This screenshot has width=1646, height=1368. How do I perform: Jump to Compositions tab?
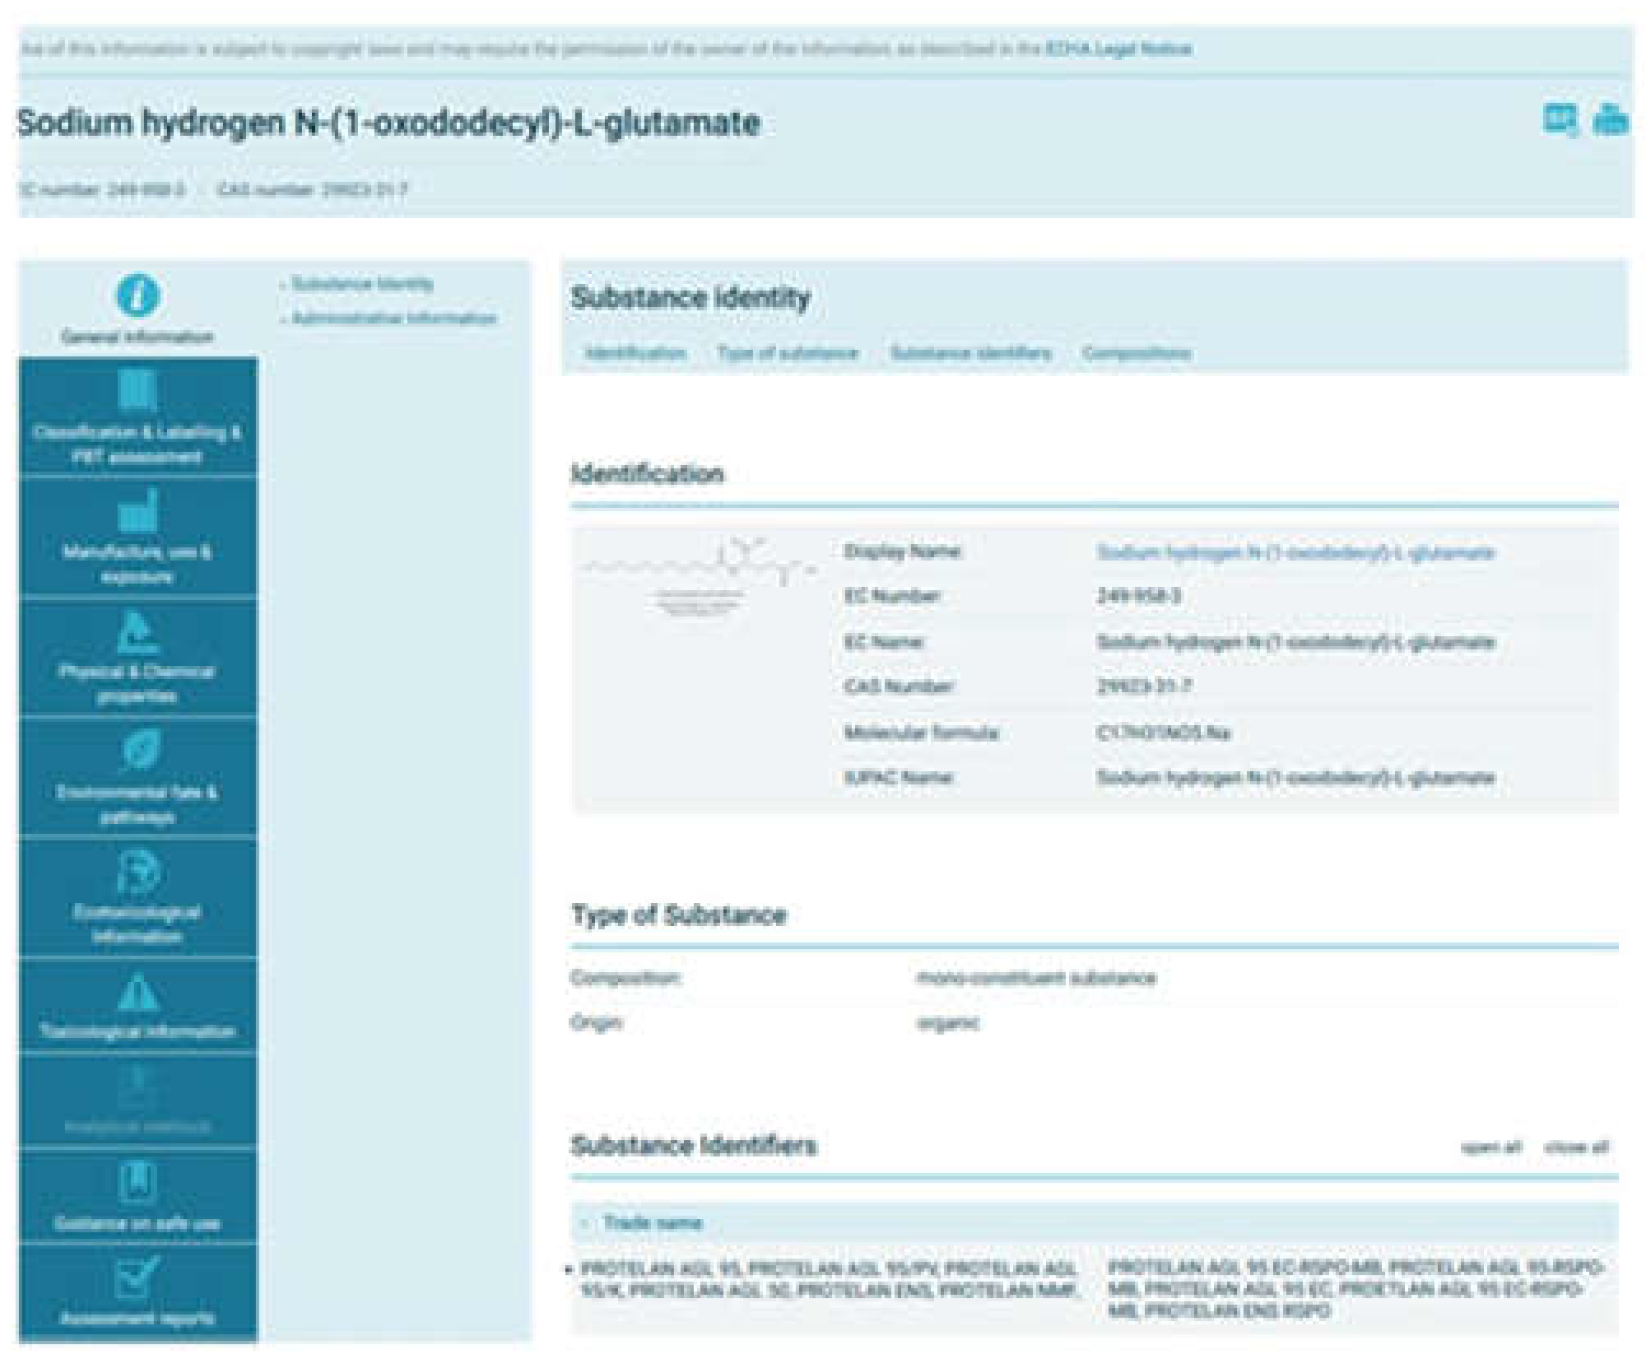coord(1136,354)
